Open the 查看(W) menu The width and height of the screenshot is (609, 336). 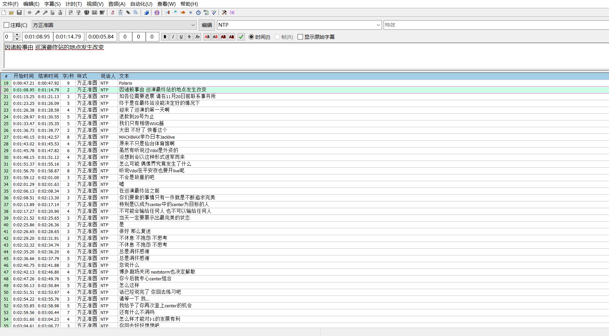(166, 4)
